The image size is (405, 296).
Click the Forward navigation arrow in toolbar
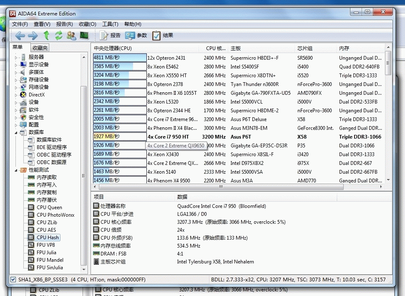tap(33, 36)
